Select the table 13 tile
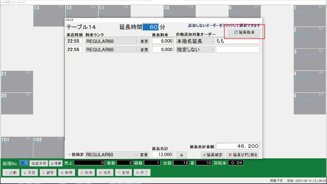Screen dimensions: 327x184 click(x=49, y=16)
